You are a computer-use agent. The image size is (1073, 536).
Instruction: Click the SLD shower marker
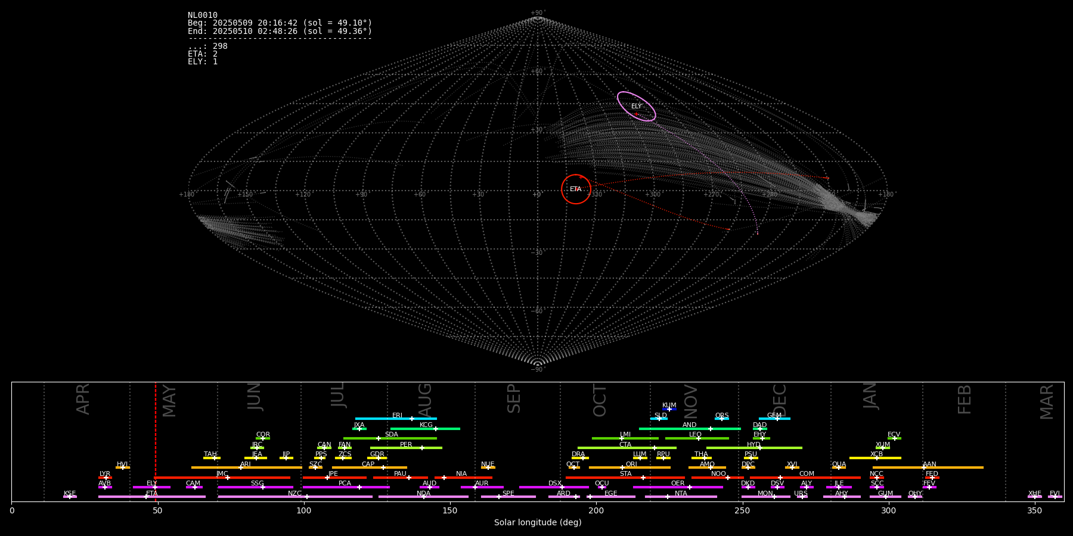659,419
